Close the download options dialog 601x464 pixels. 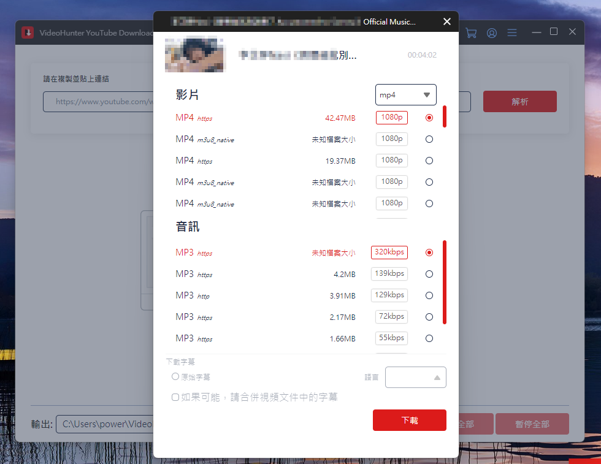click(x=447, y=22)
